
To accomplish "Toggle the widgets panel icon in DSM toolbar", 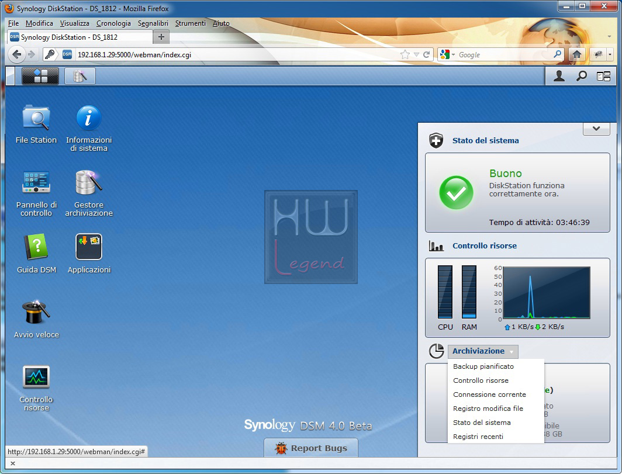I will [603, 76].
